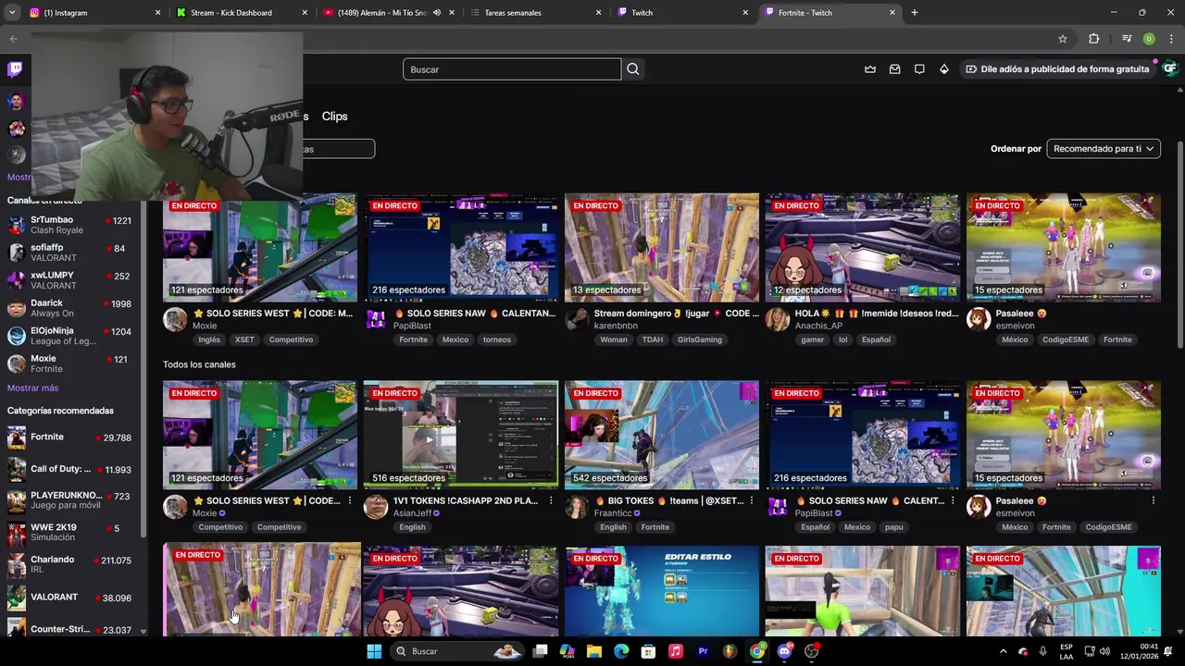Click the GirlsGaming tag
Viewport: 1185px width, 666px height.
pos(700,339)
